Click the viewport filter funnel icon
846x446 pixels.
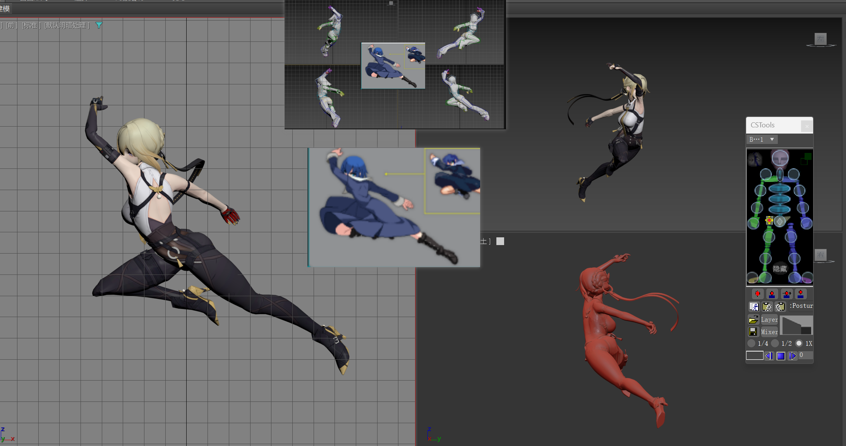(x=99, y=25)
